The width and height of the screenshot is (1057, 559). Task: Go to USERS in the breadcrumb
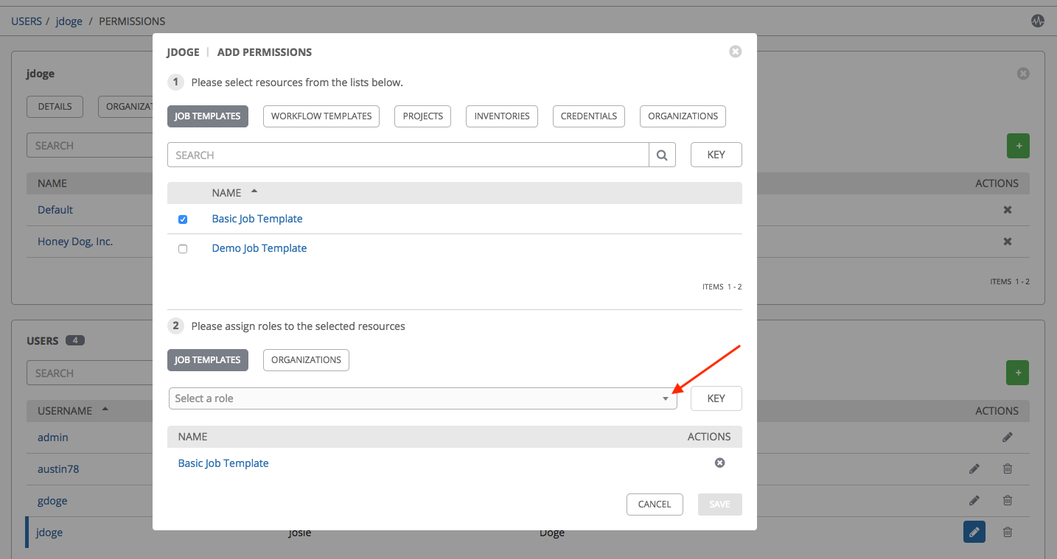(27, 21)
